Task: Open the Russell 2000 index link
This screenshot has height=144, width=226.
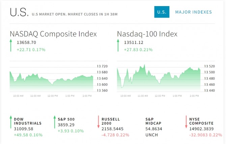Action: pos(111,121)
